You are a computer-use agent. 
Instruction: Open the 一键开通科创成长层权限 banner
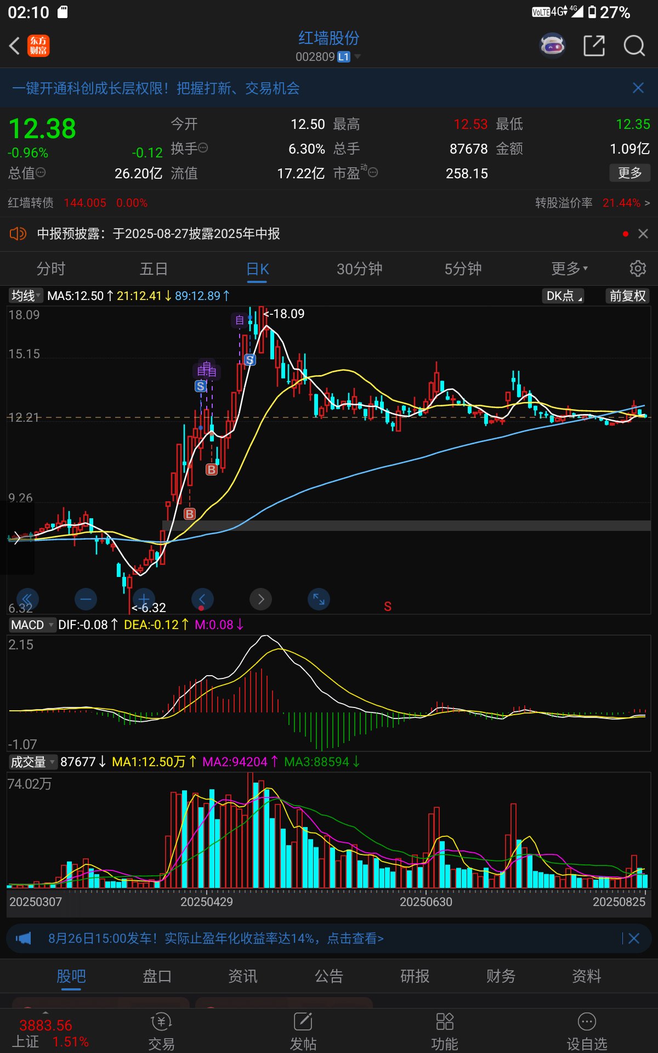[156, 88]
